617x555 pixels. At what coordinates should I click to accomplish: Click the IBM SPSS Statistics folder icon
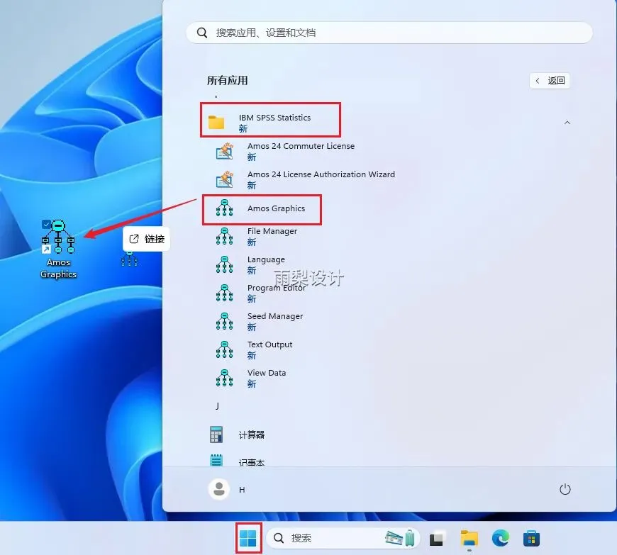tap(216, 123)
